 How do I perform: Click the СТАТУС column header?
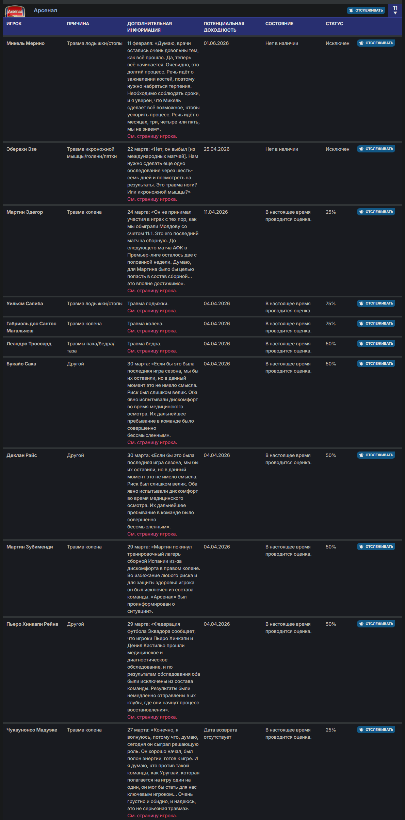[334, 24]
